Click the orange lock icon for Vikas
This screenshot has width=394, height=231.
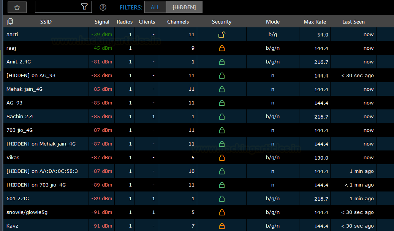click(x=222, y=158)
